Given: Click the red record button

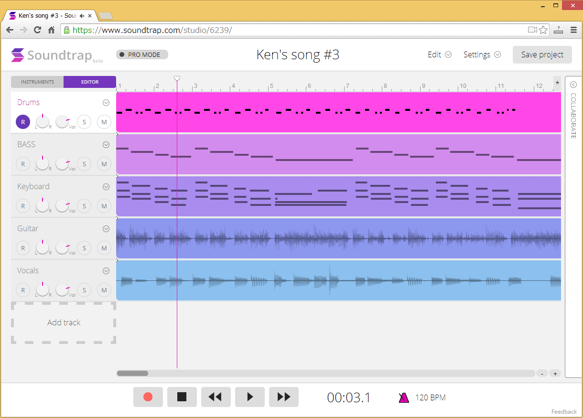Looking at the screenshot, I should click(148, 397).
